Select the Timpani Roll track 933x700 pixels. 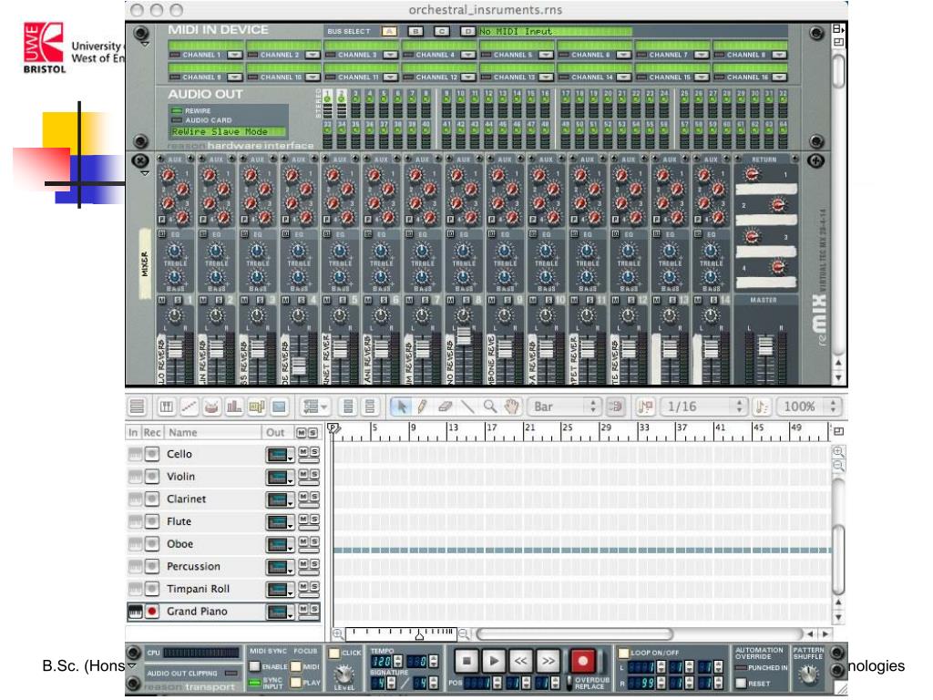tap(198, 589)
